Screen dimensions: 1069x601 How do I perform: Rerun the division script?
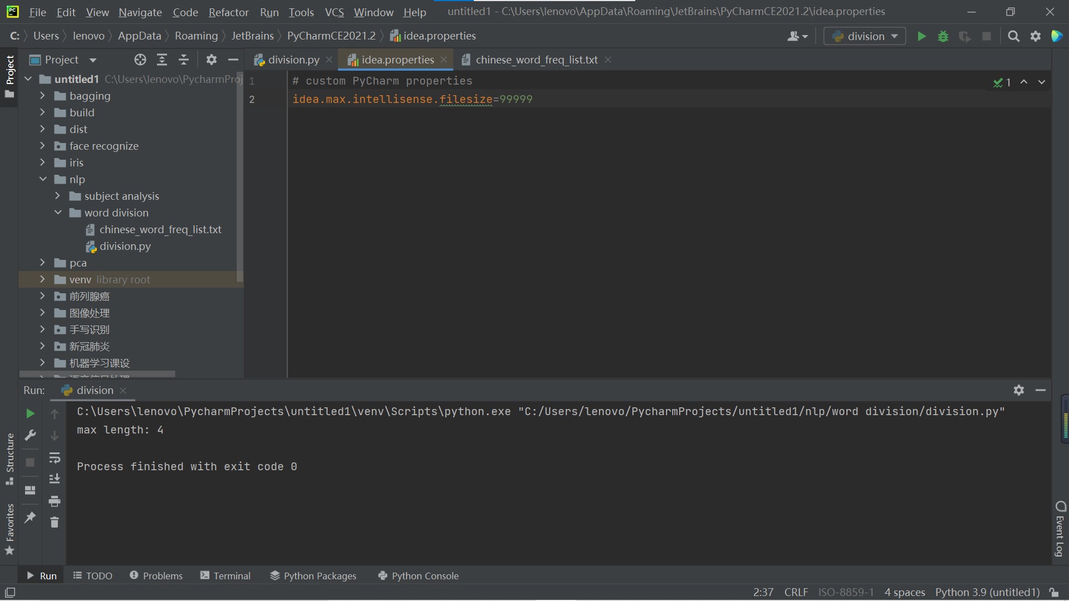click(30, 414)
